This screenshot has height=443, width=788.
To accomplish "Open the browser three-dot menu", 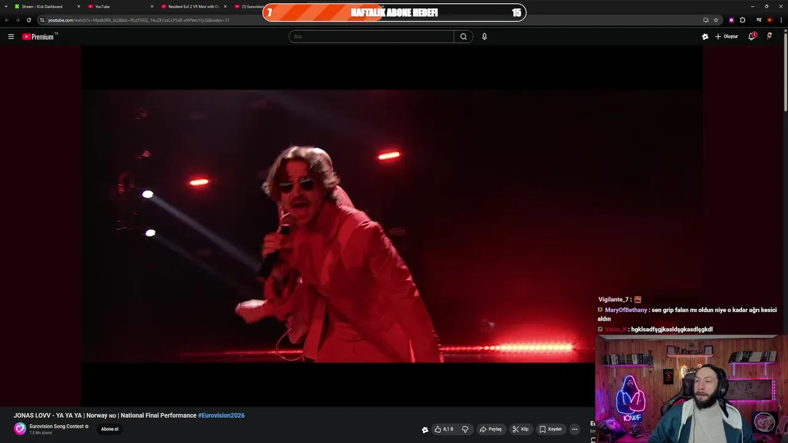I will click(781, 20).
